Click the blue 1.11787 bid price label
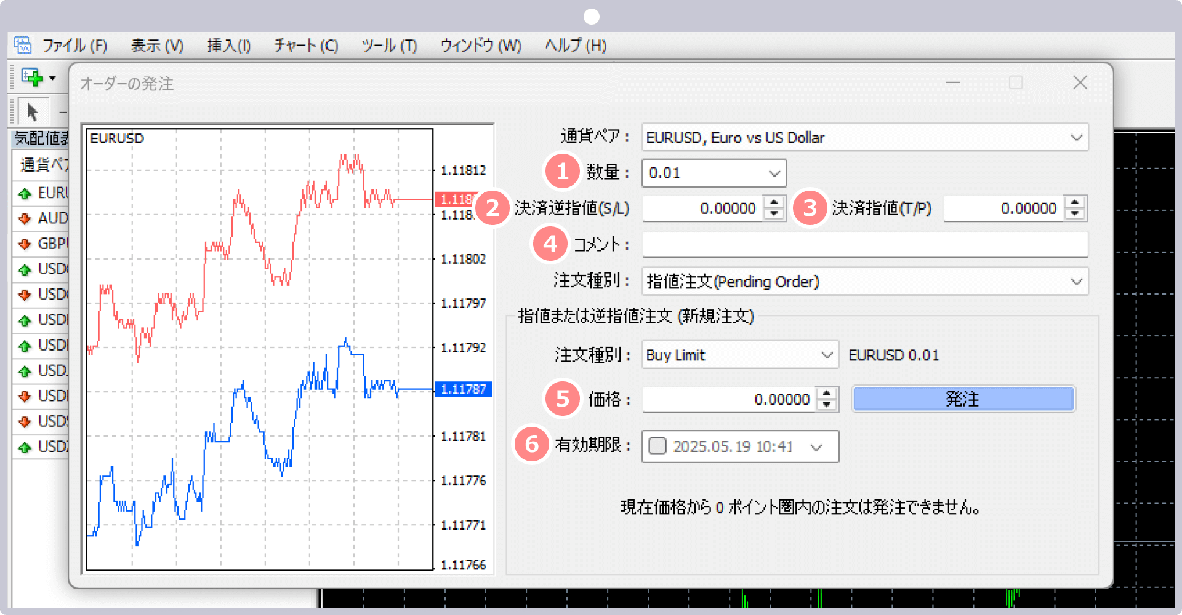Screen dimensions: 1182x615 click(x=463, y=389)
